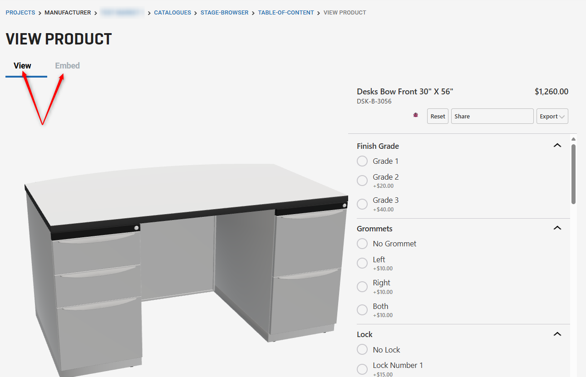Switch to the Embed tab

(x=67, y=65)
